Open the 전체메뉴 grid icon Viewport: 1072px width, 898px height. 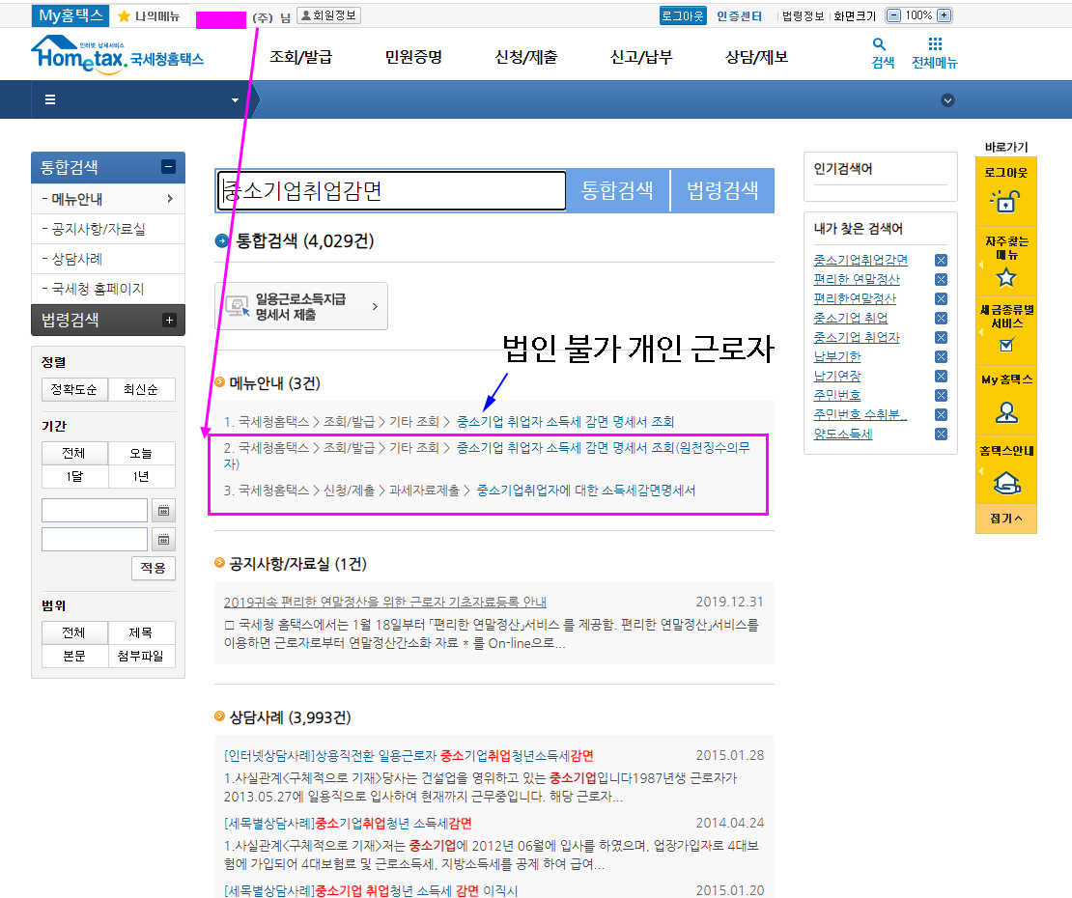pos(935,44)
